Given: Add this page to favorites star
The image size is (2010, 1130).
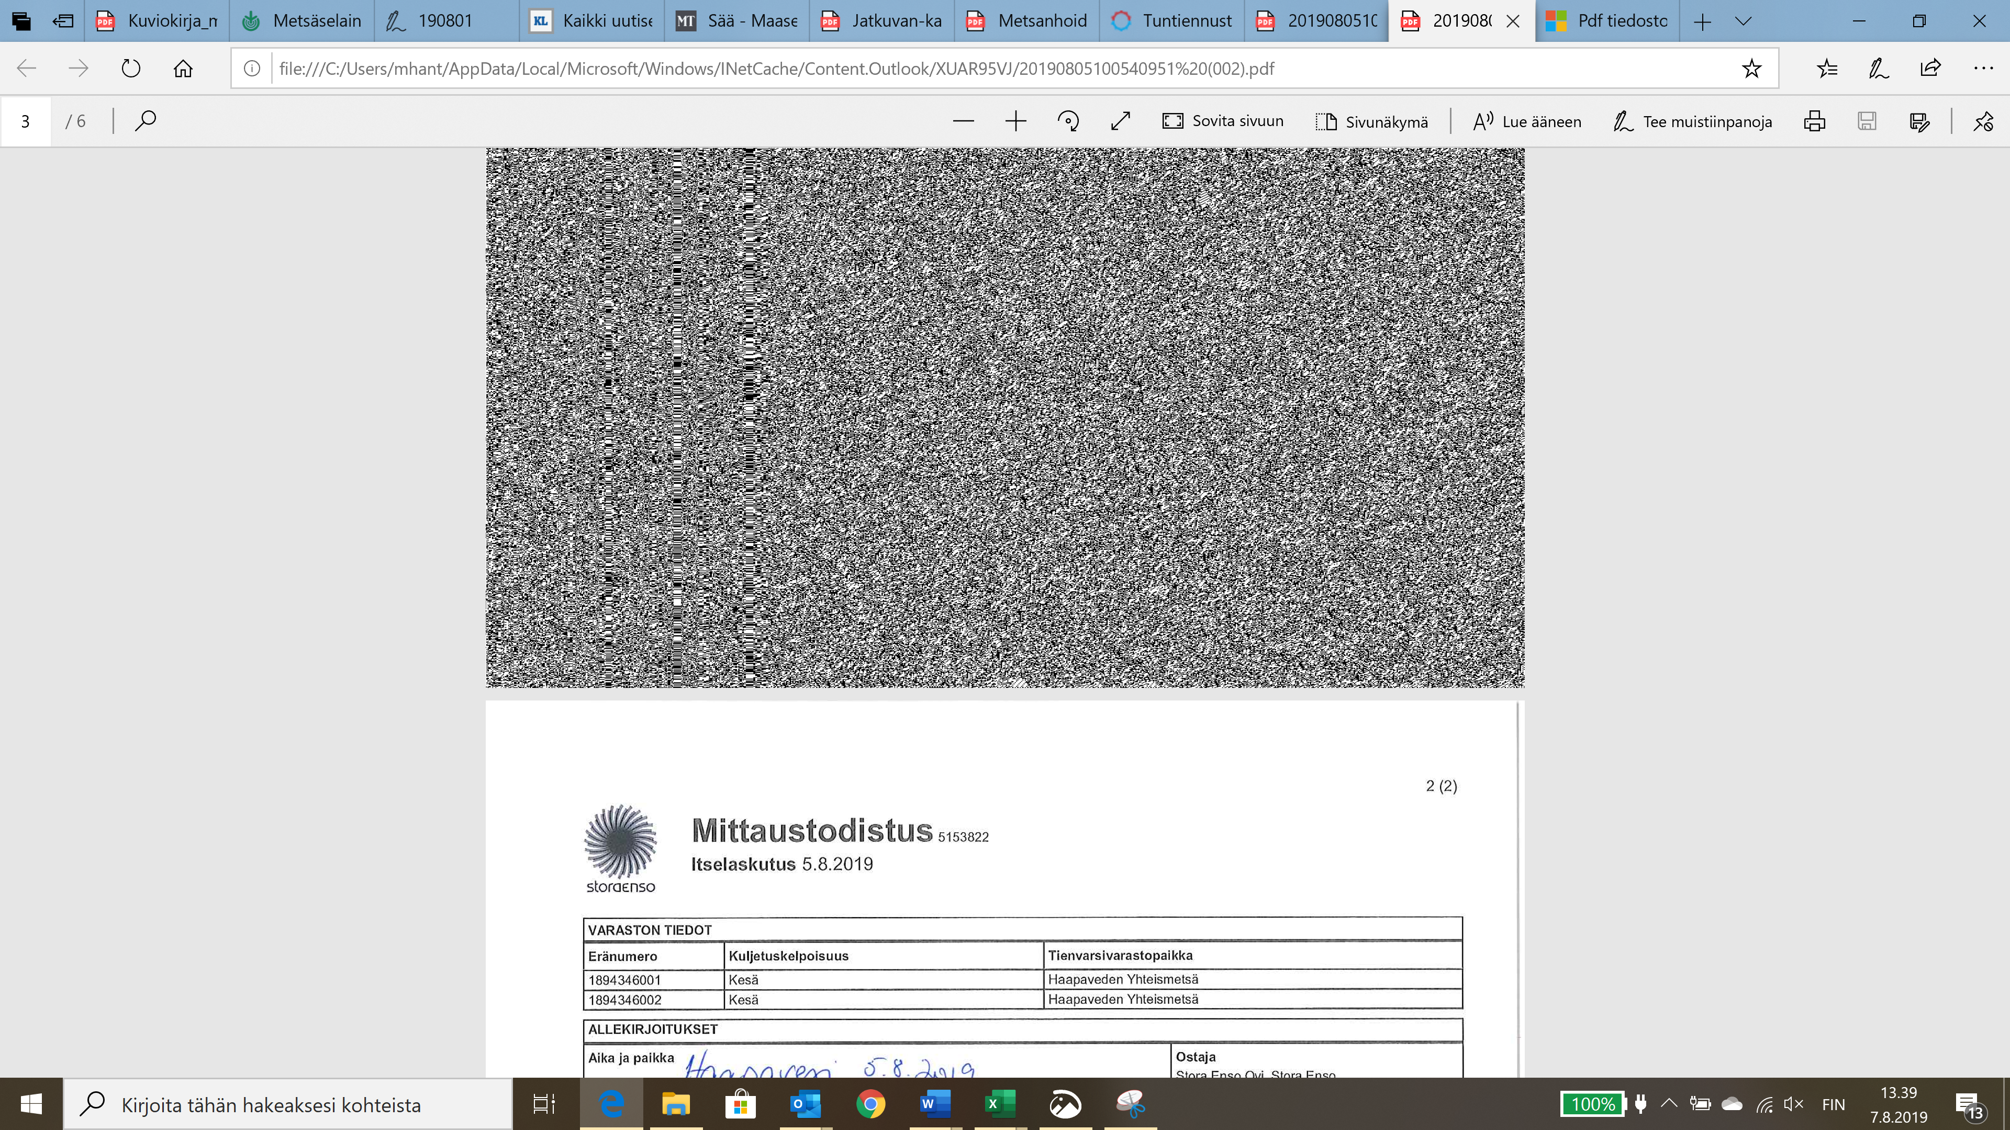Looking at the screenshot, I should point(1751,69).
